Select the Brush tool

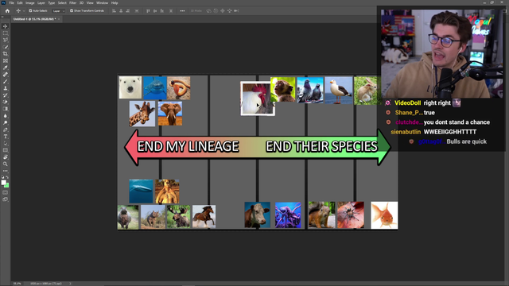6,81
